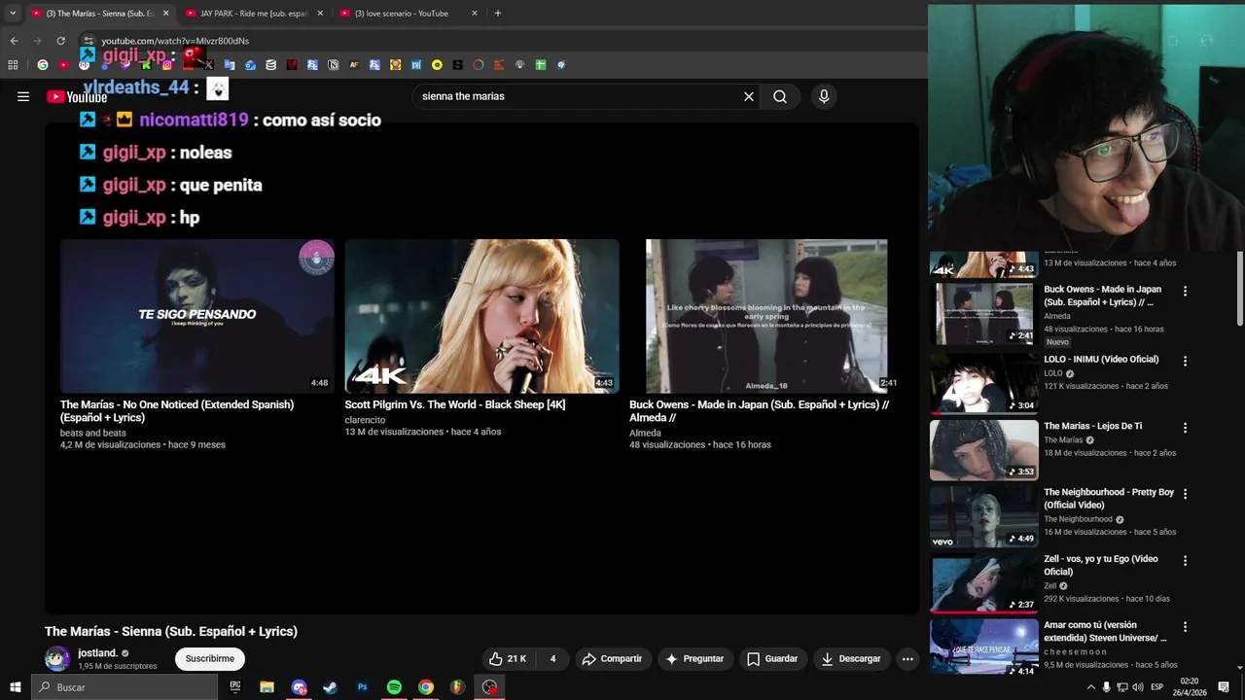Open Photoshop from the taskbar
The width and height of the screenshot is (1245, 700).
click(x=362, y=687)
